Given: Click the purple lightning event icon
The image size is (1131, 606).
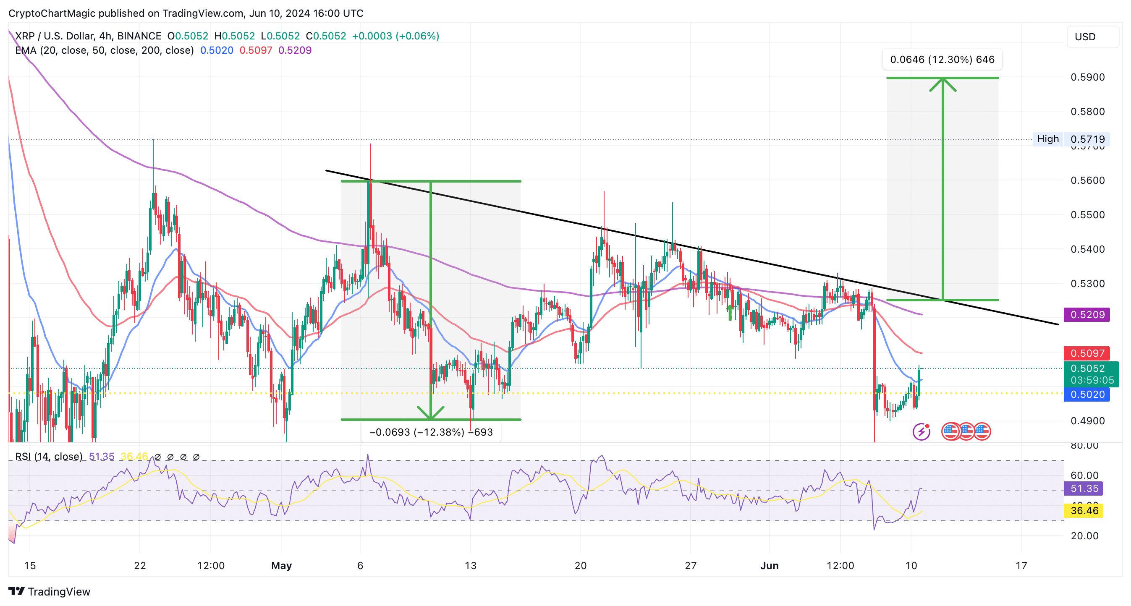Looking at the screenshot, I should (921, 431).
